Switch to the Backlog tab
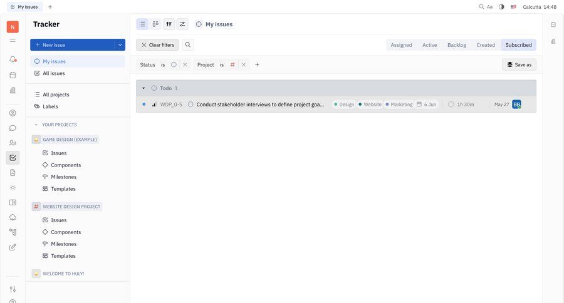 coord(456,45)
